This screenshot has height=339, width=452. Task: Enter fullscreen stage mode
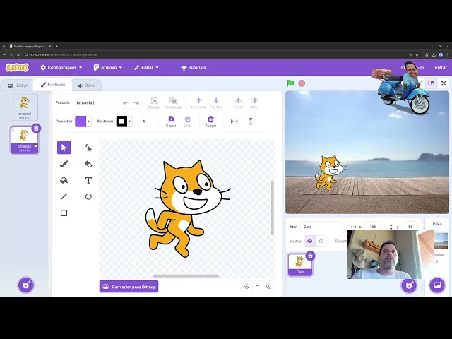pos(444,83)
